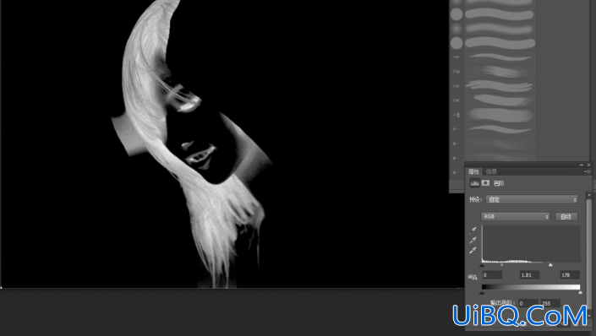Click the layer mask icon in Properties
Viewport: 596px width, 336px height.
coord(485,183)
